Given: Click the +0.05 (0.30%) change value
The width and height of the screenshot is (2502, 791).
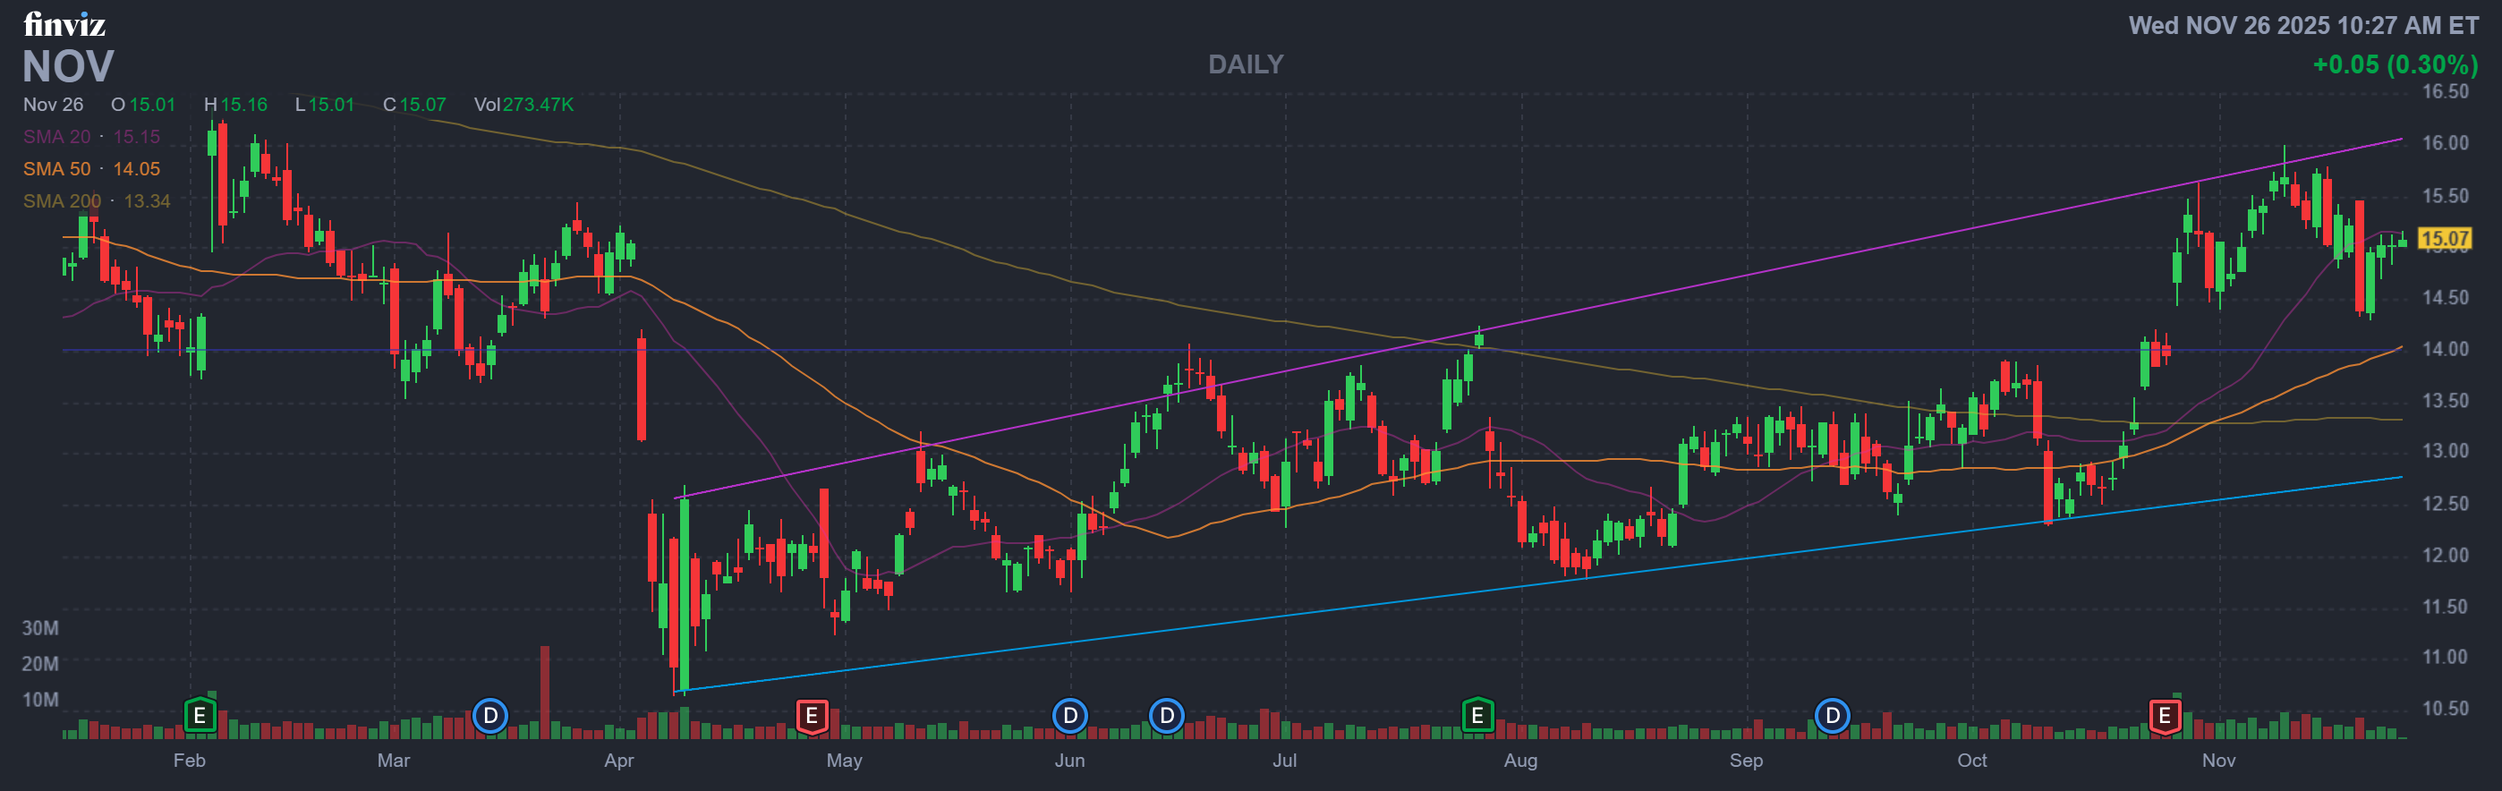Looking at the screenshot, I should click(2395, 64).
